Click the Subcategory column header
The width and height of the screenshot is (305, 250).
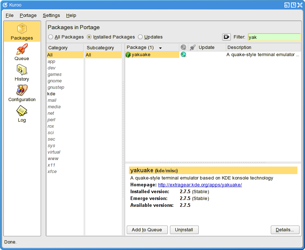point(103,47)
